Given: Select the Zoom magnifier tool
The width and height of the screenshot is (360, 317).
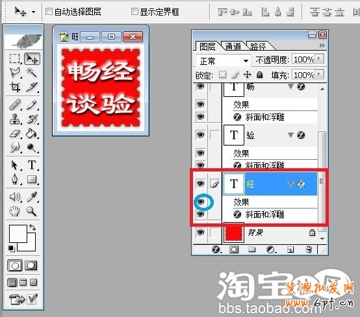Looking at the screenshot, I should pyautogui.click(x=31, y=211).
